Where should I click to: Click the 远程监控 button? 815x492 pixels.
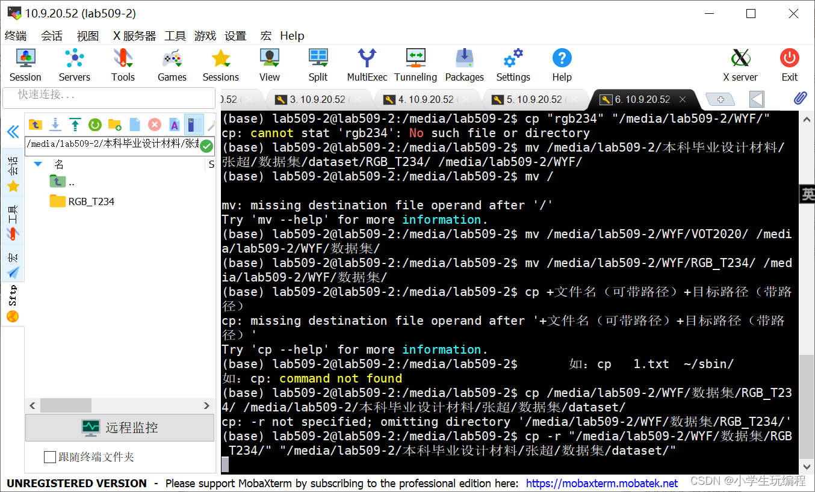[120, 428]
